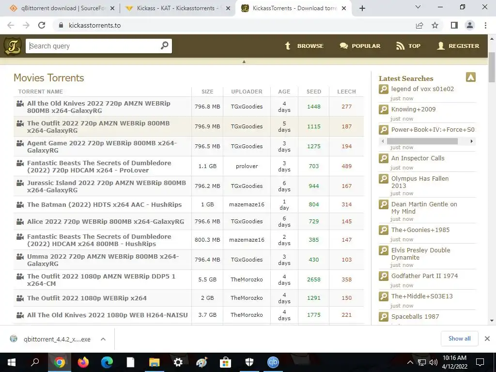Go to the Register page
Image resolution: width=496 pixels, height=372 pixels.
458,46
